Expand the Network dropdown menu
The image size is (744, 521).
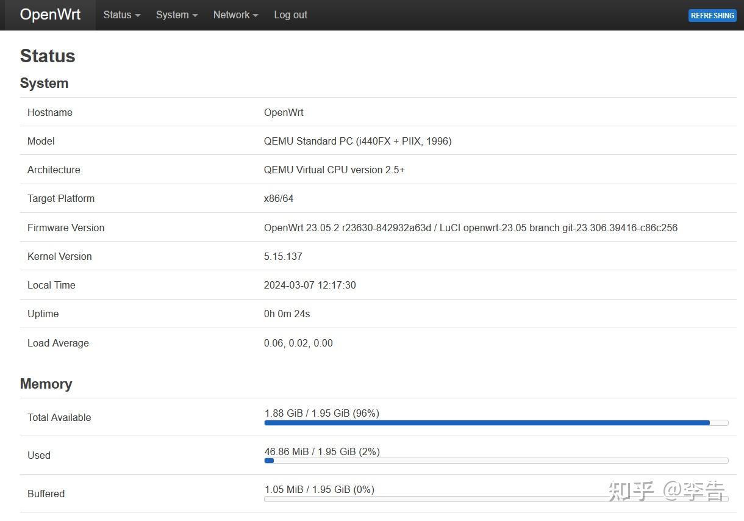[236, 15]
